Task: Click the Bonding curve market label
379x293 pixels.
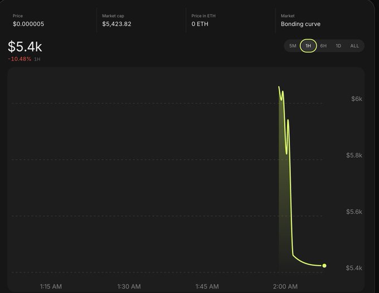Action: [300, 24]
